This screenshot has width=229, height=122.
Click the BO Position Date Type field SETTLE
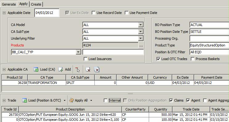tap(209, 32)
